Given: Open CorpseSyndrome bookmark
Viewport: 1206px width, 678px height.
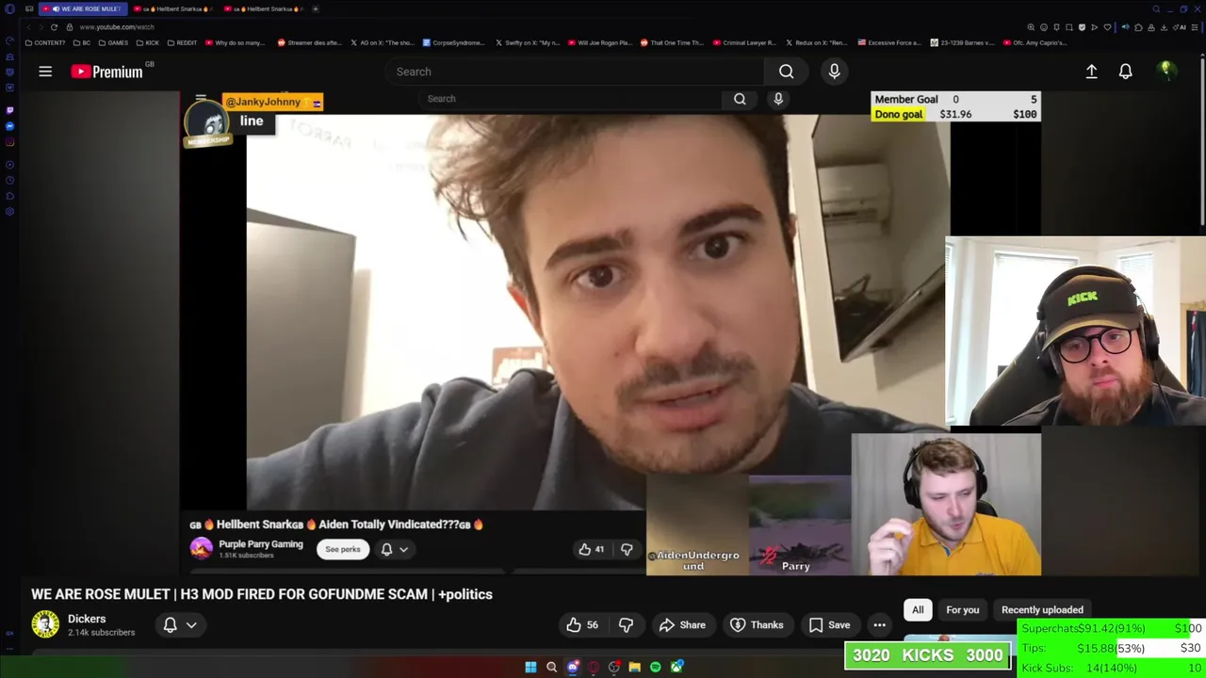Looking at the screenshot, I should coord(453,42).
